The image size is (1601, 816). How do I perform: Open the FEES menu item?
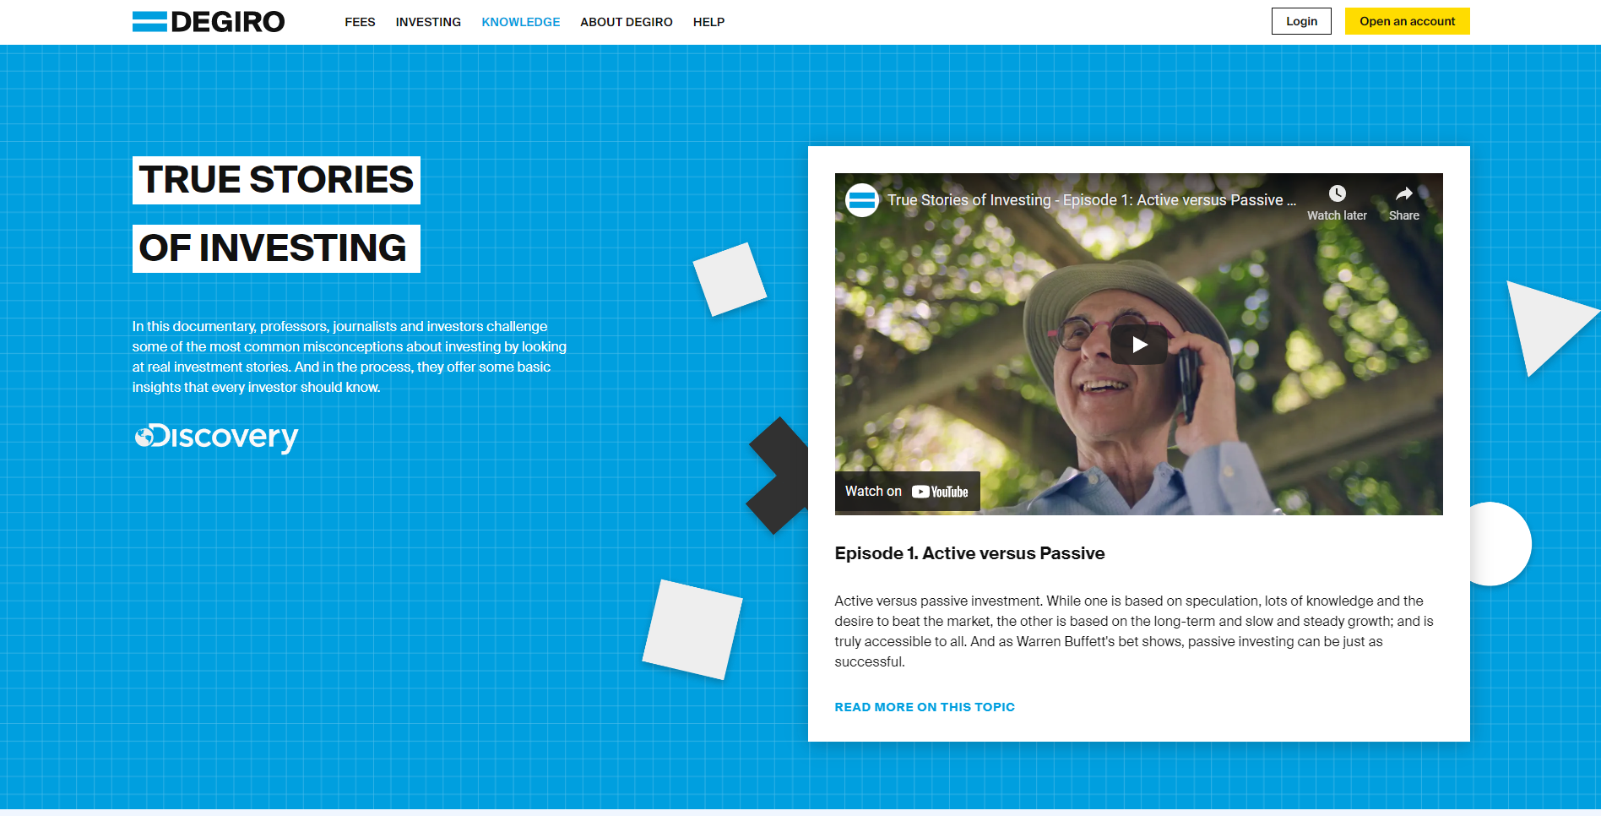(360, 22)
